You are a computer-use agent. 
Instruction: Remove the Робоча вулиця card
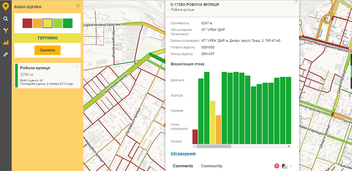click(77, 66)
